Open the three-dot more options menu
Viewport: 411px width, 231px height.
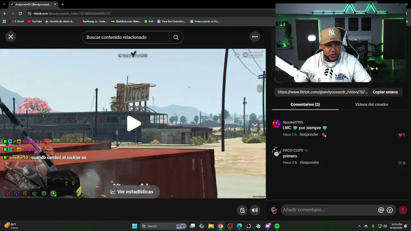(255, 37)
